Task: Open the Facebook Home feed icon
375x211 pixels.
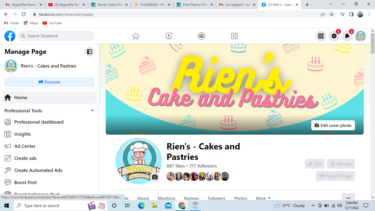Action: [x=136, y=36]
